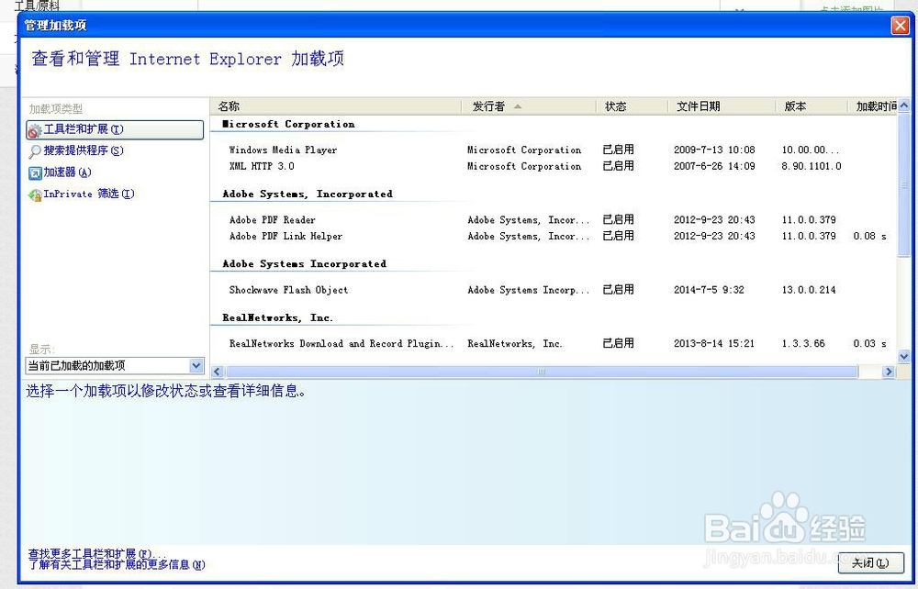This screenshot has height=589, width=918.
Task: Click the vertical scrollbar down arrow
Action: click(904, 356)
